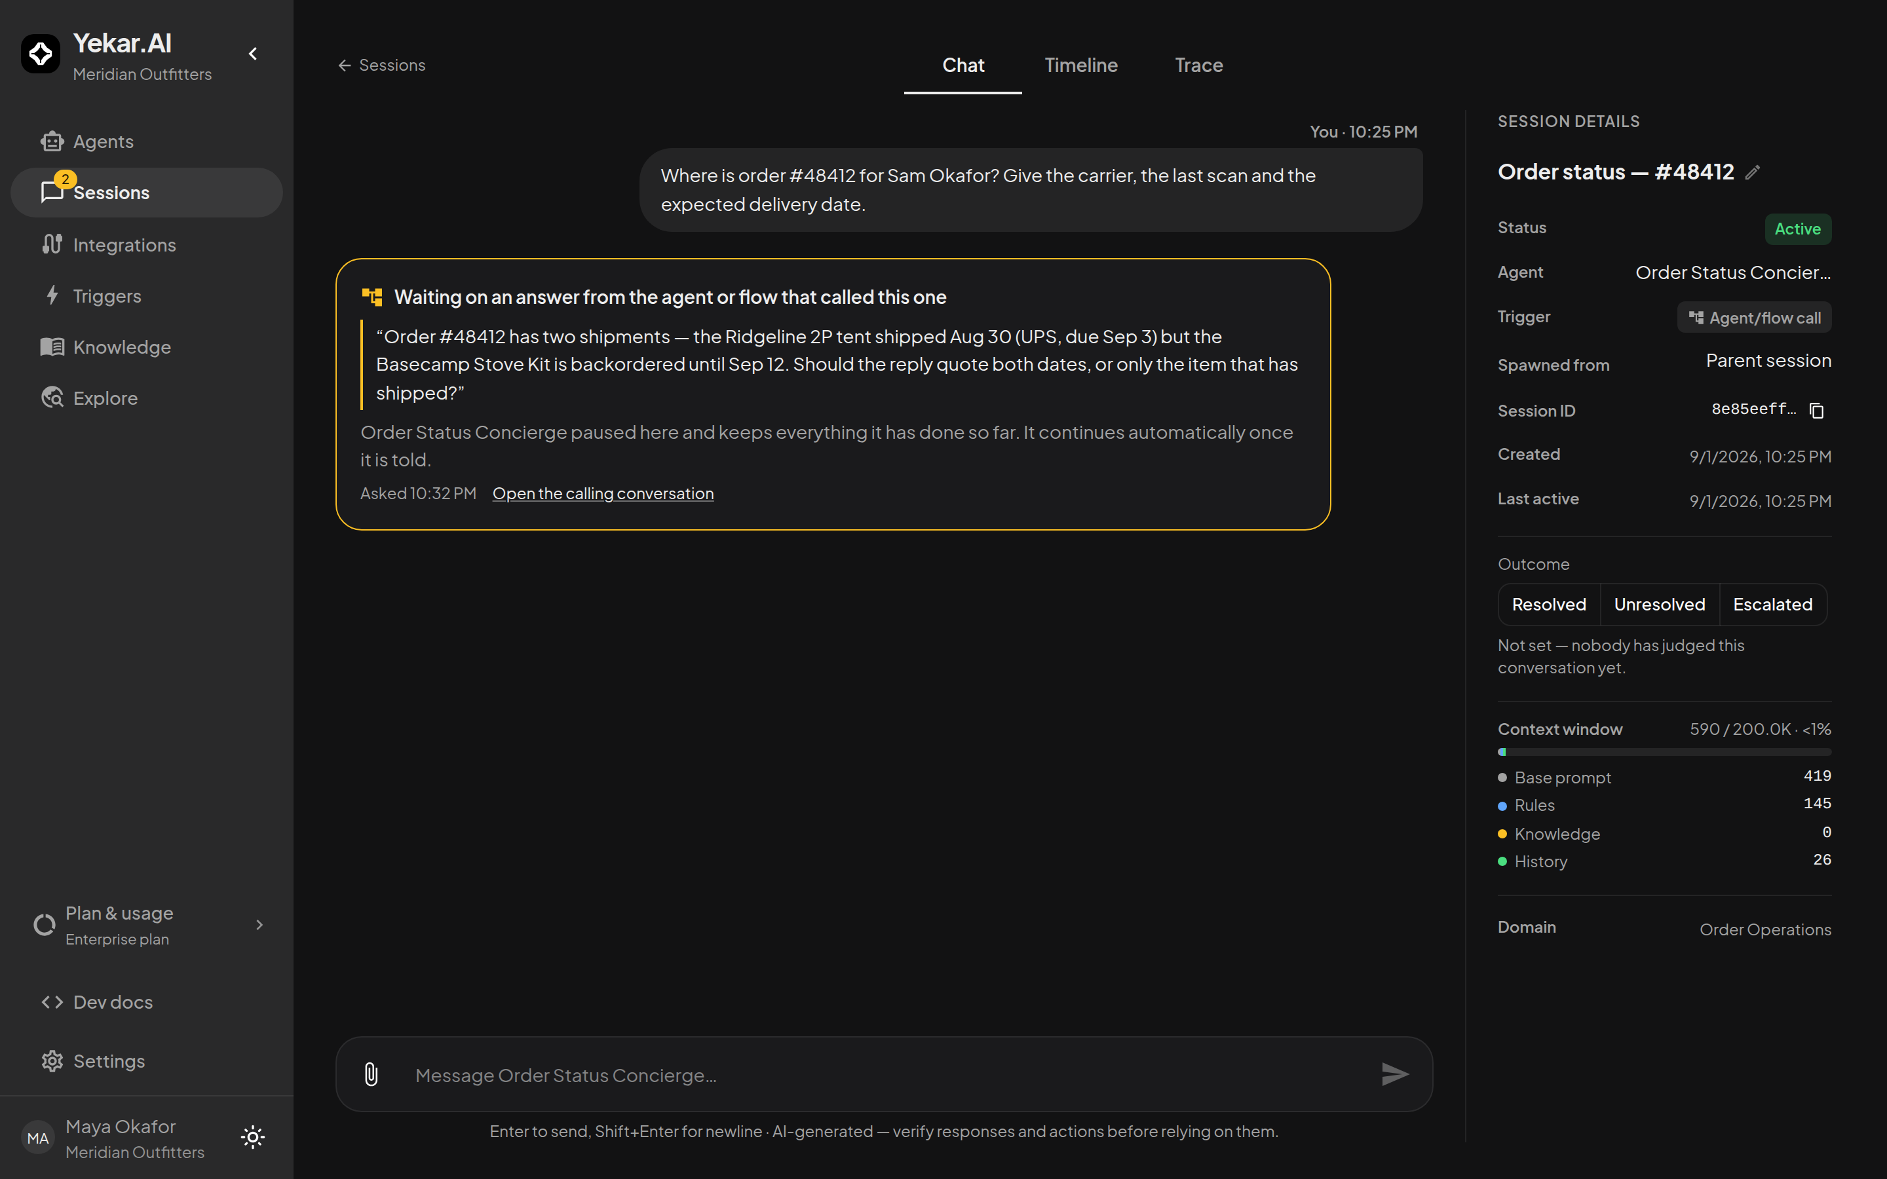Copy the session ID
Screen dimensions: 1887x1179
[1817, 410]
